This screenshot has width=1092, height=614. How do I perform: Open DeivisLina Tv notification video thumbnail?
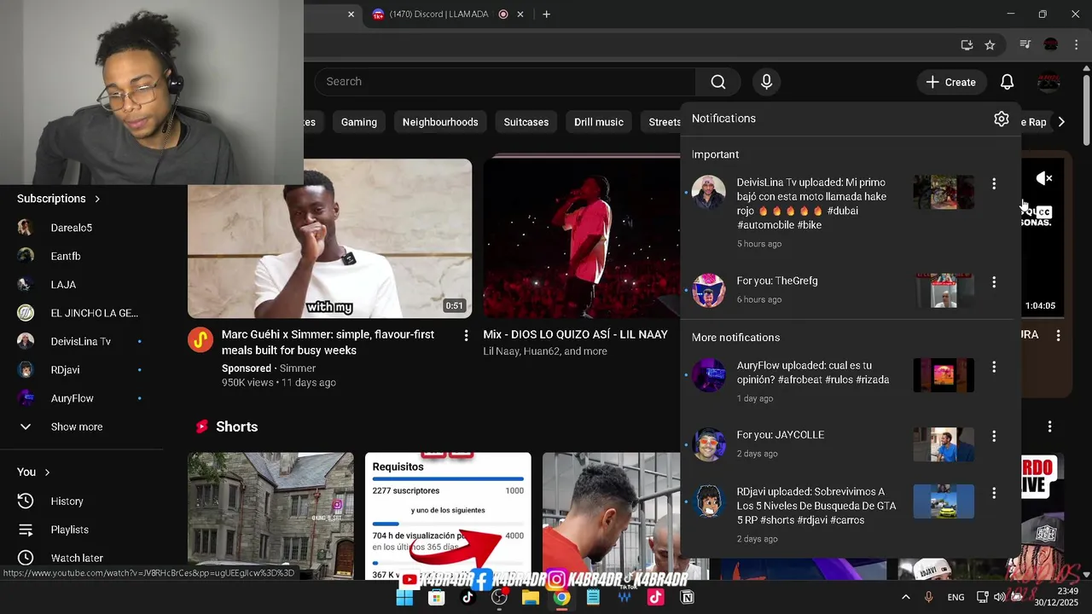click(944, 192)
